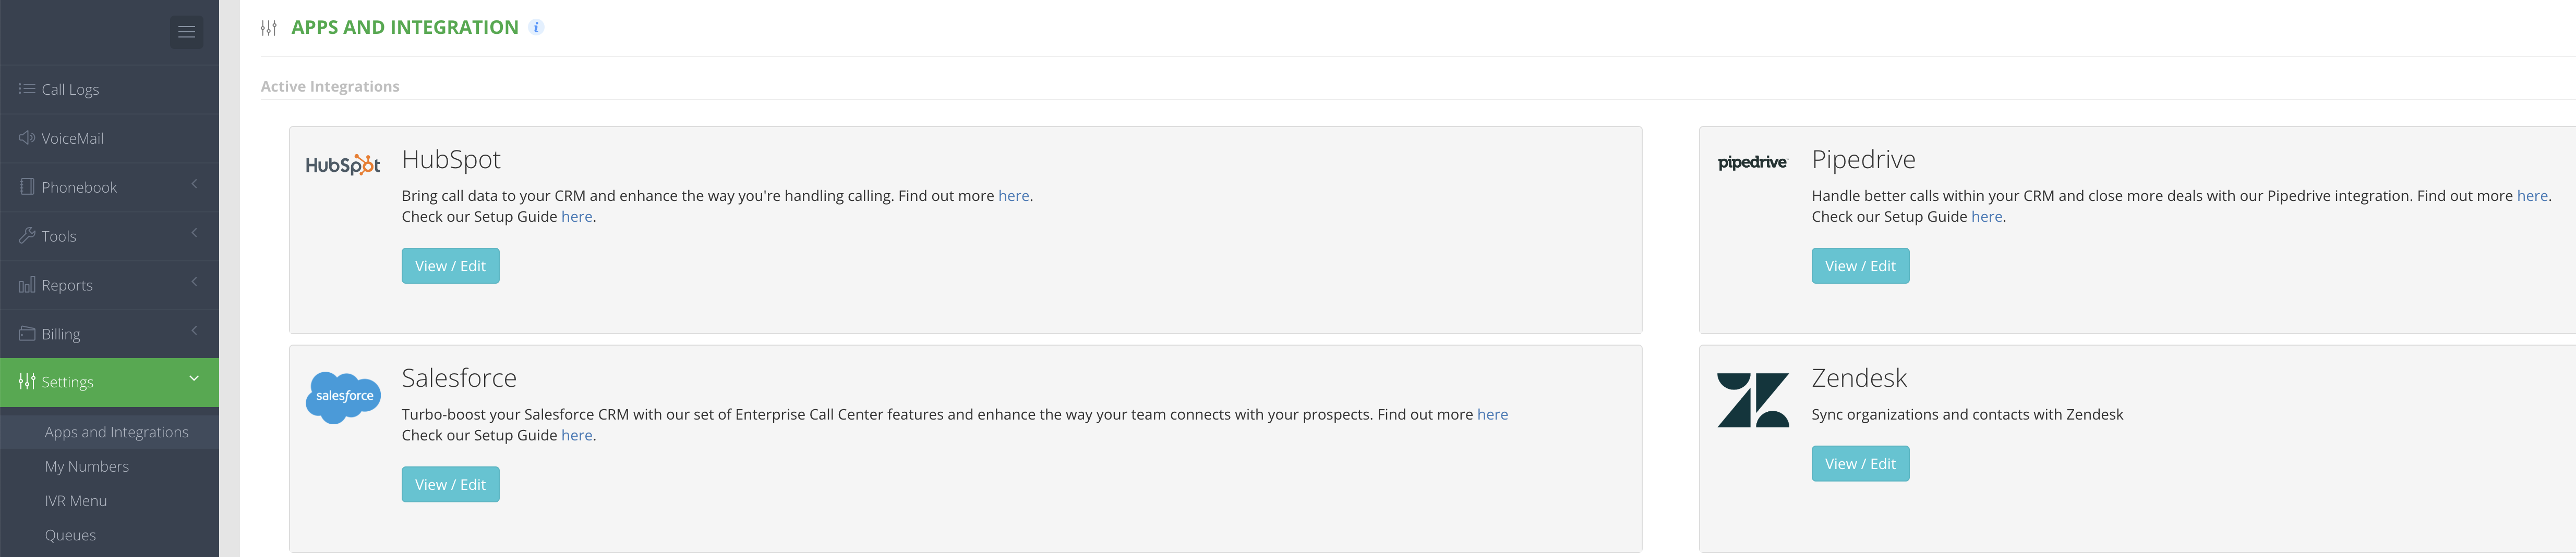Open the Tools menu item
This screenshot has height=557, width=2576.
[x=109, y=236]
